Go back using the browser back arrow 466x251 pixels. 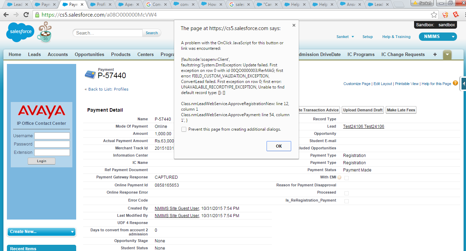point(7,15)
